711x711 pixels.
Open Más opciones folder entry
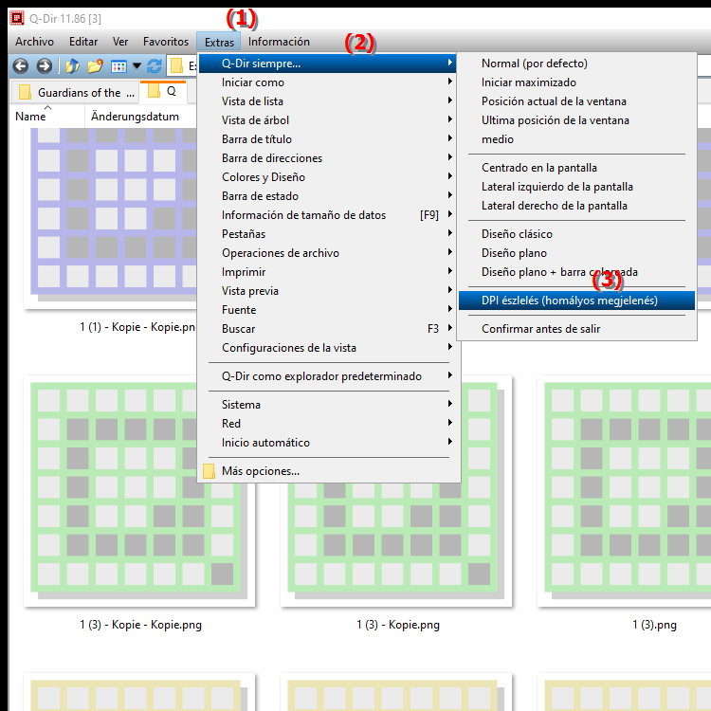click(x=260, y=471)
